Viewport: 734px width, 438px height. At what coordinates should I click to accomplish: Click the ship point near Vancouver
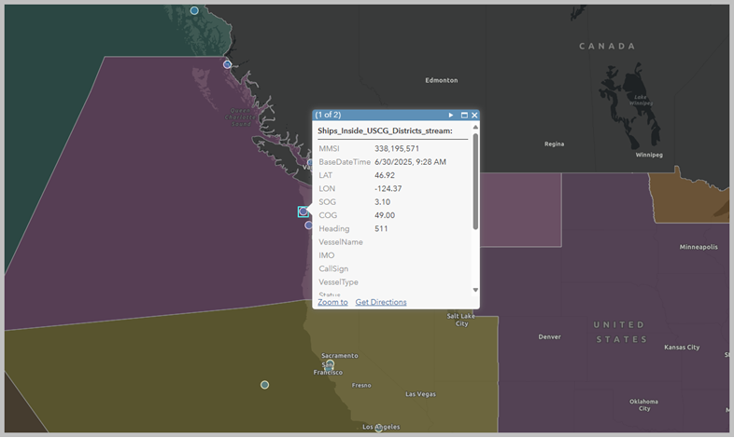click(x=311, y=164)
